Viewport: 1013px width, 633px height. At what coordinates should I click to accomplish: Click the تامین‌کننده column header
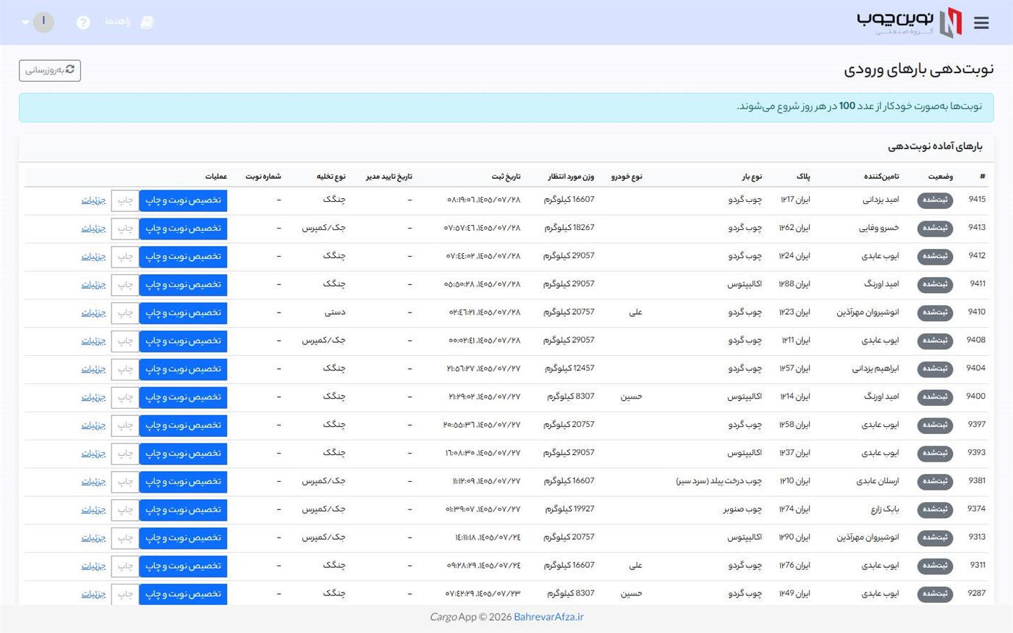881,177
